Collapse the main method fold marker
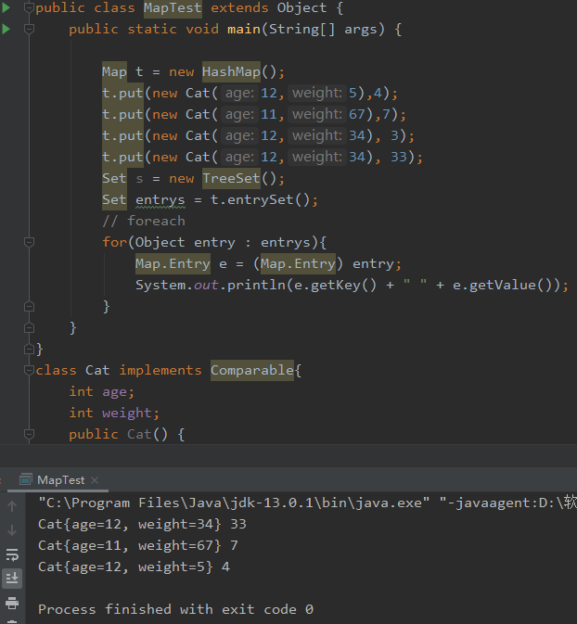577x624 pixels. 29,29
